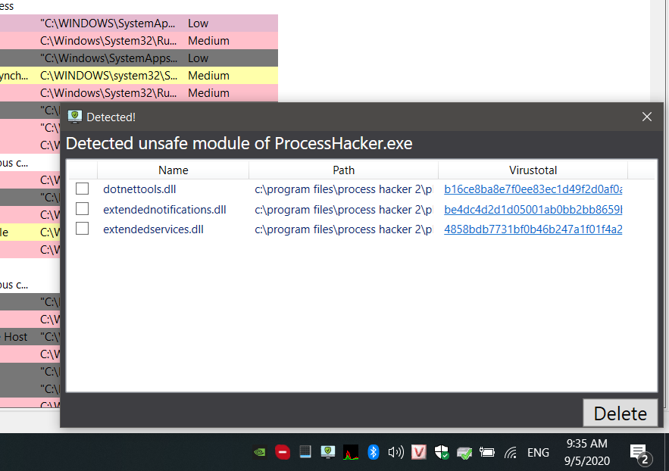This screenshot has width=669, height=471.
Task: Open the Wi-Fi network flyout
Action: (x=511, y=452)
